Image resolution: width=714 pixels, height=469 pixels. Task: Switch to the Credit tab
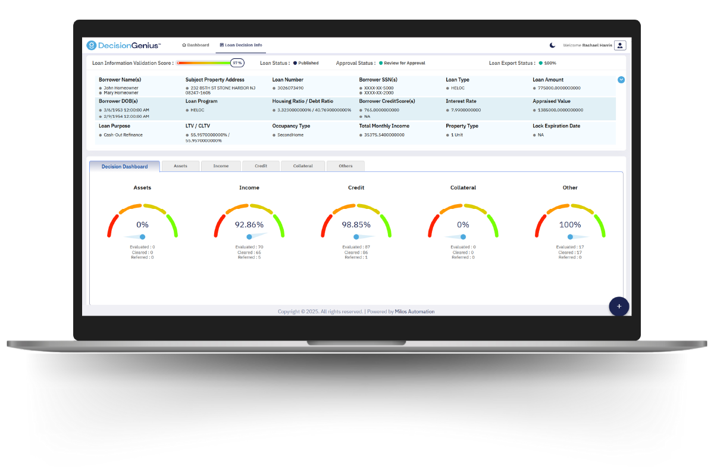(261, 166)
